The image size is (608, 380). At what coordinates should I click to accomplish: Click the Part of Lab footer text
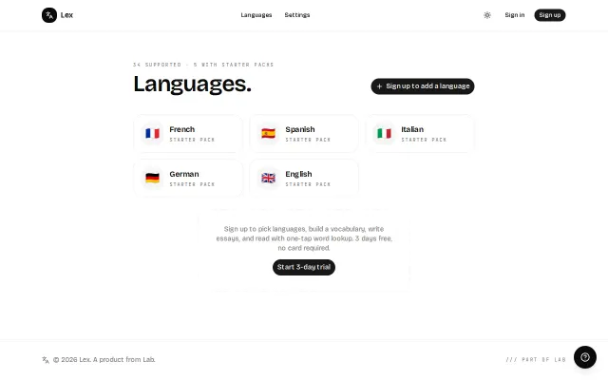click(536, 360)
